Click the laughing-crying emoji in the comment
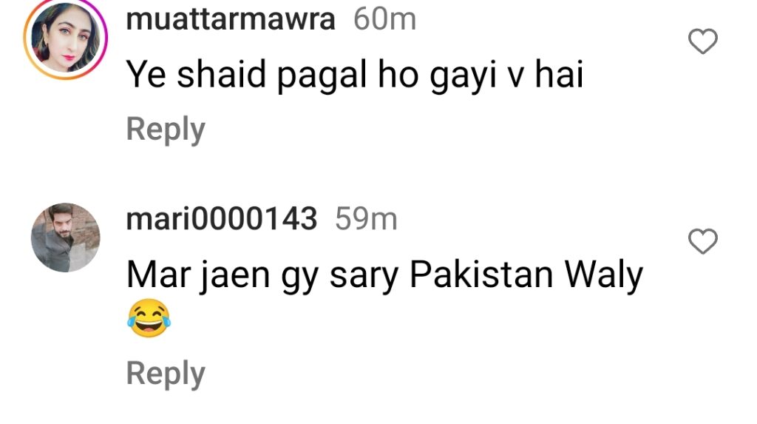Image resolution: width=757 pixels, height=424 pixels. pos(149,318)
